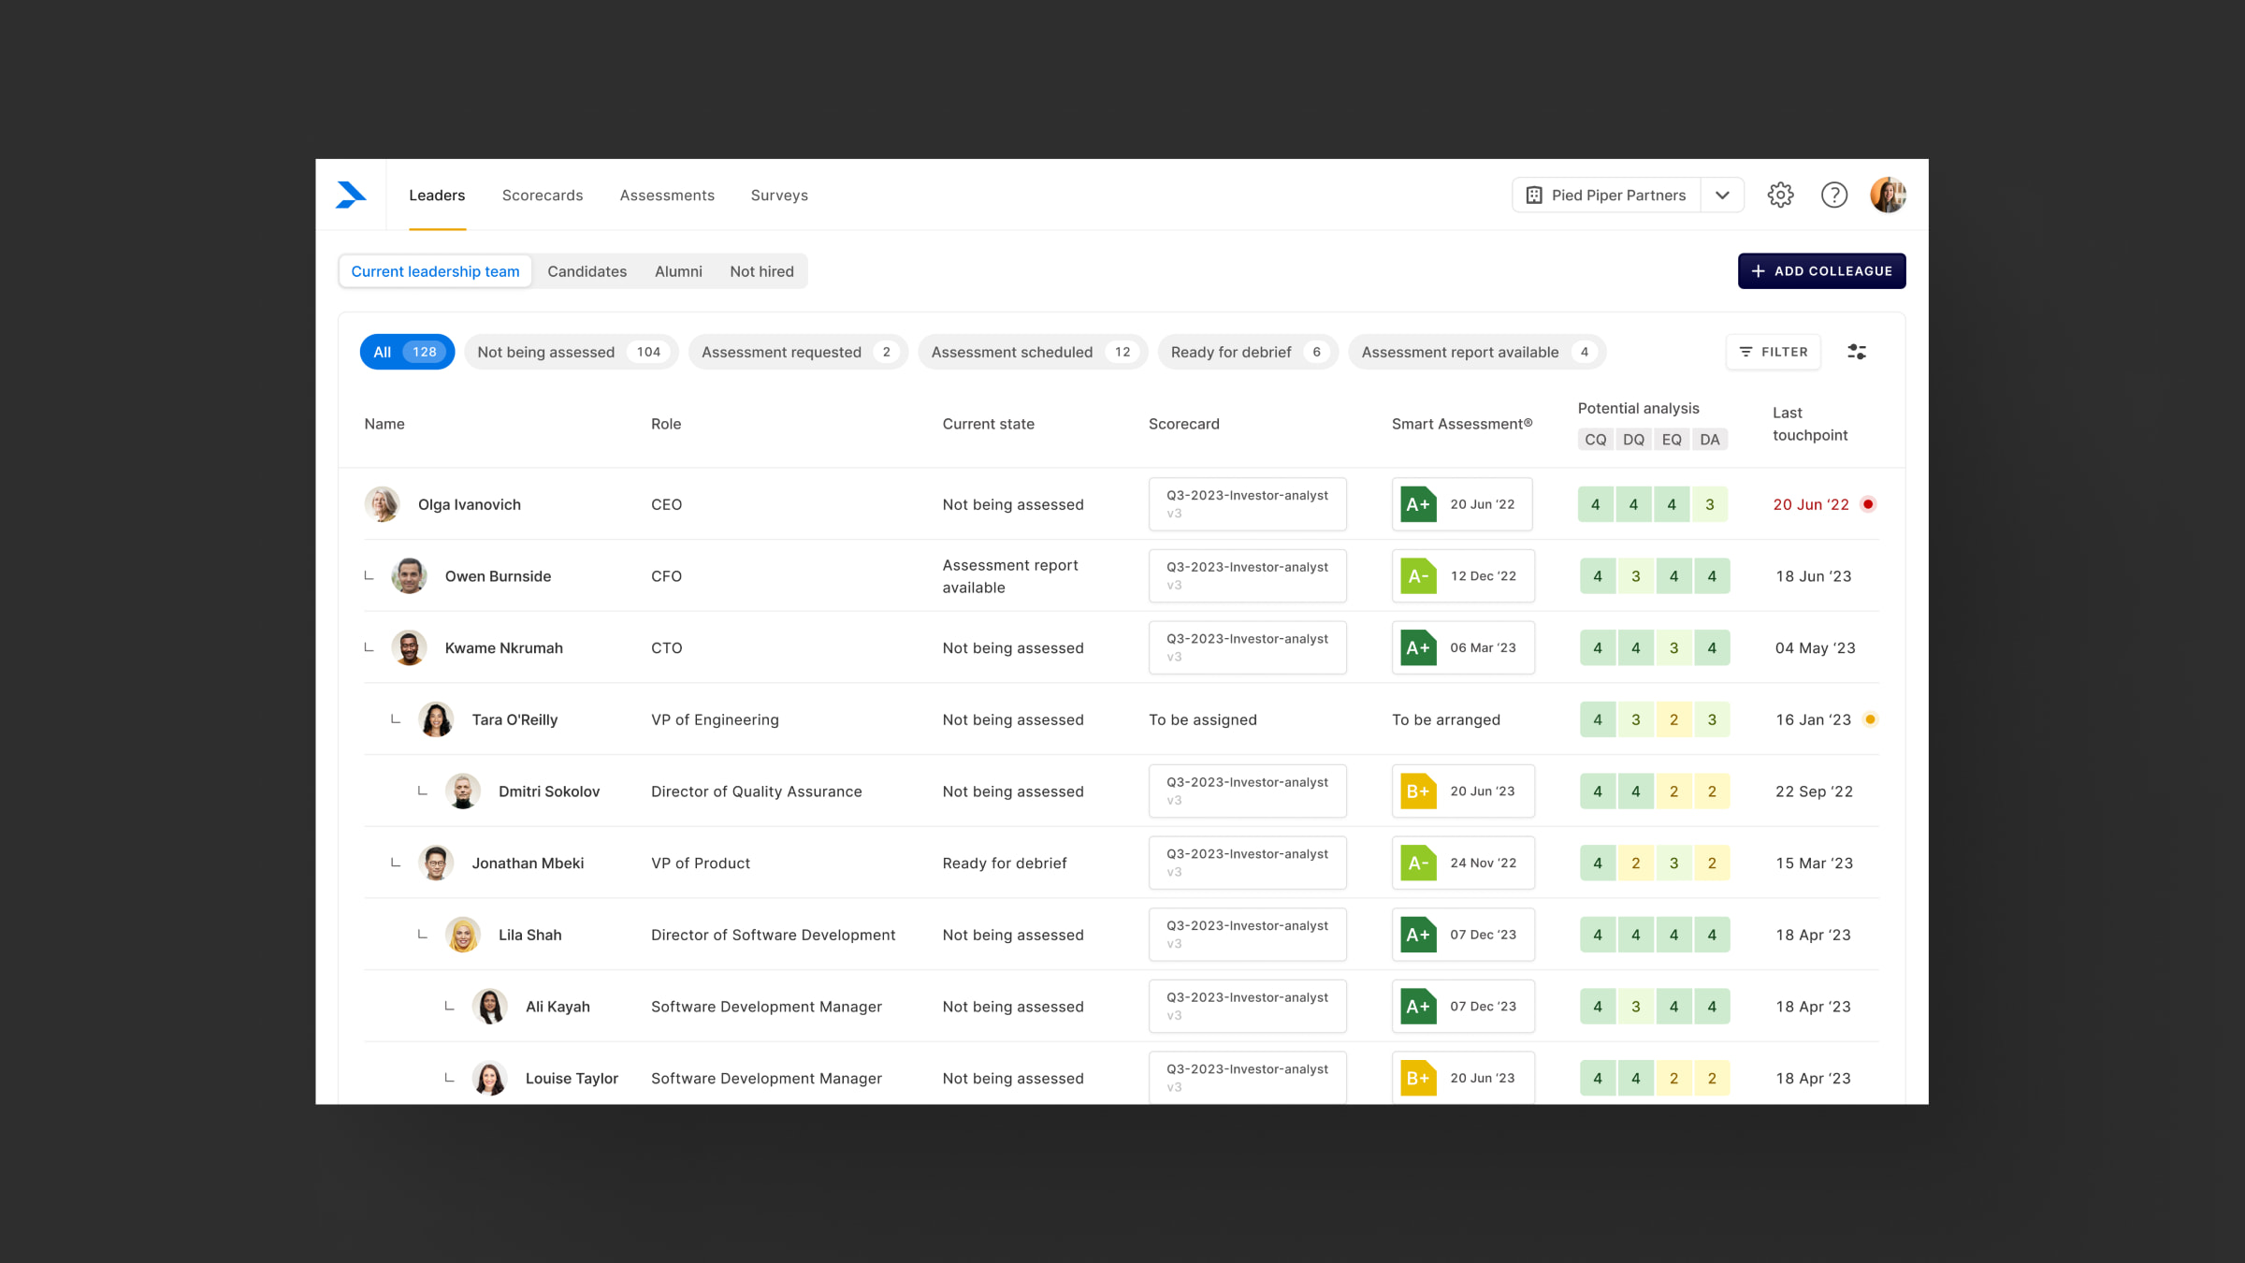The width and height of the screenshot is (2245, 1263).
Task: Switch to the Scorecards tab
Action: click(543, 195)
